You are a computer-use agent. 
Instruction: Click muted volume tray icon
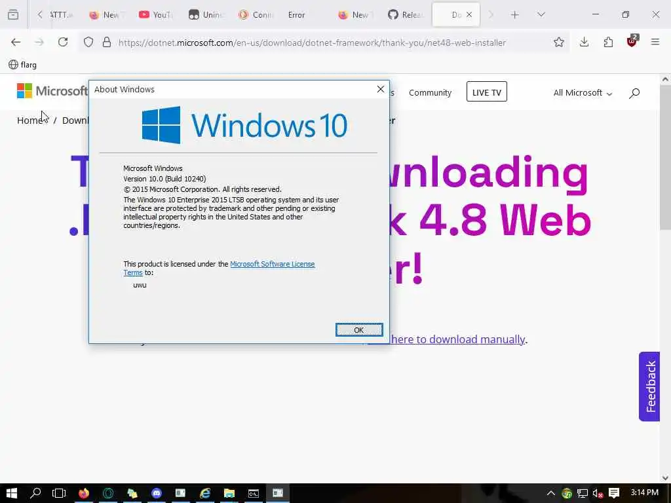coord(598,494)
